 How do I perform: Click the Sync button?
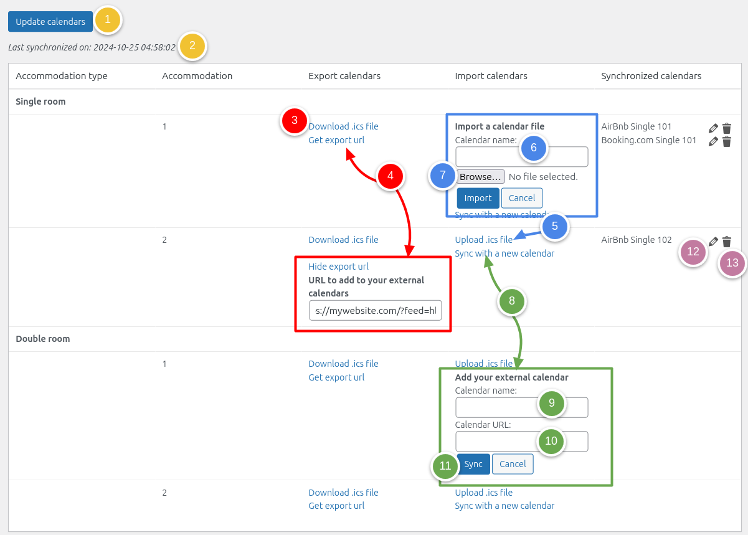point(473,464)
